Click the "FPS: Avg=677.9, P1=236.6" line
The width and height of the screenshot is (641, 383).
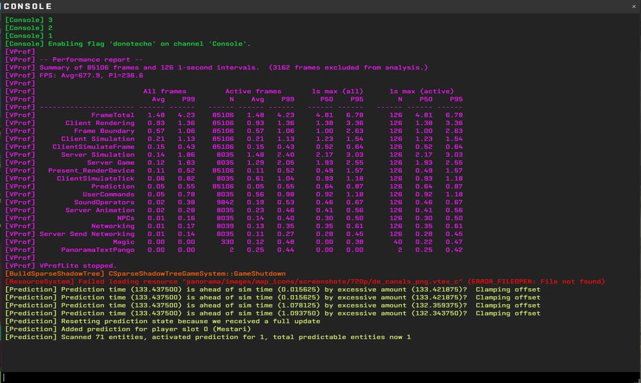click(x=74, y=76)
